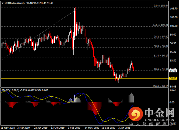Select the Fibonacci label 100.0 = 88.13
The image size is (179, 130).
(161, 86)
